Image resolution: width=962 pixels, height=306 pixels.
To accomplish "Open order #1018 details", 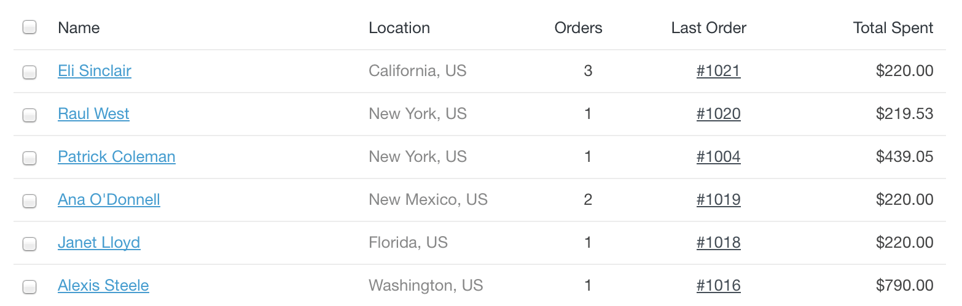I will [x=718, y=243].
